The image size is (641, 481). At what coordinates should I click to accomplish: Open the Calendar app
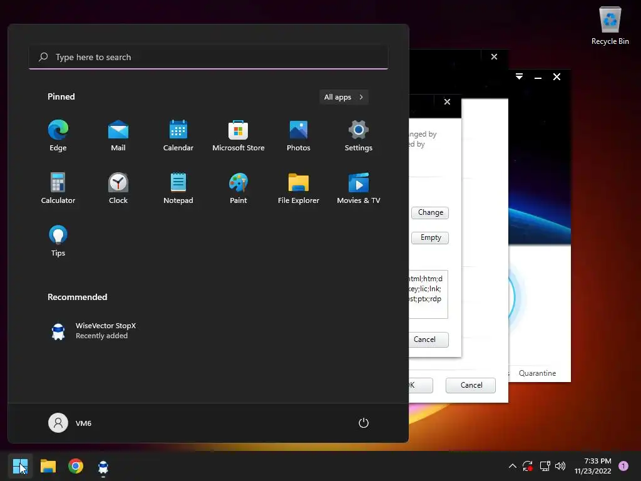178,135
